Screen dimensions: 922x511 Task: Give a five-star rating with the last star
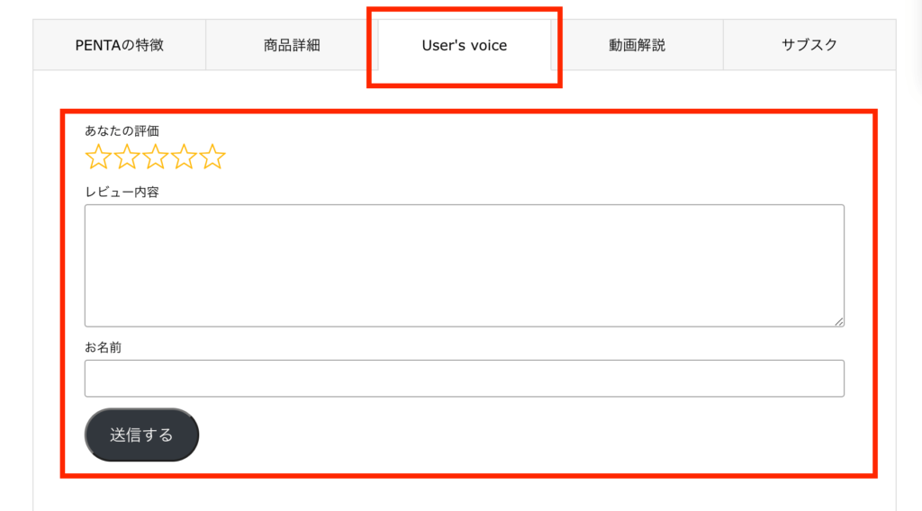click(212, 157)
